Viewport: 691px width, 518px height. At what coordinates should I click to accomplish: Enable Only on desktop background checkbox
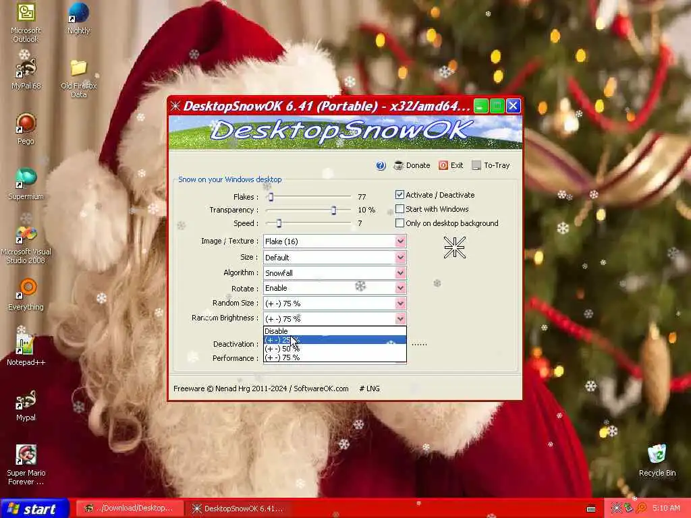pyautogui.click(x=399, y=223)
